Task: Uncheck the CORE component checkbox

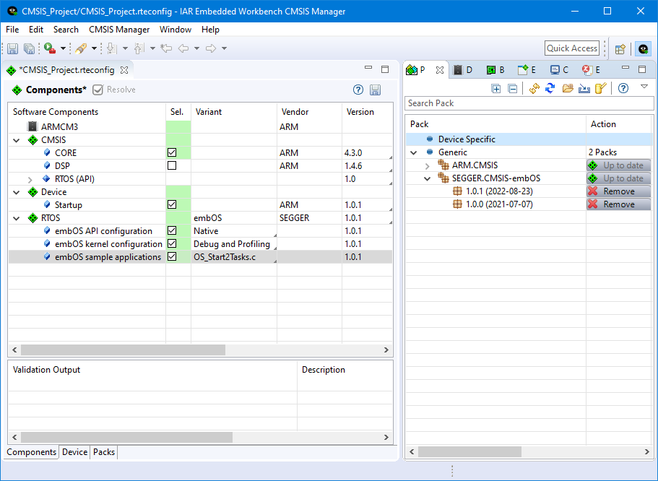Action: [170, 152]
